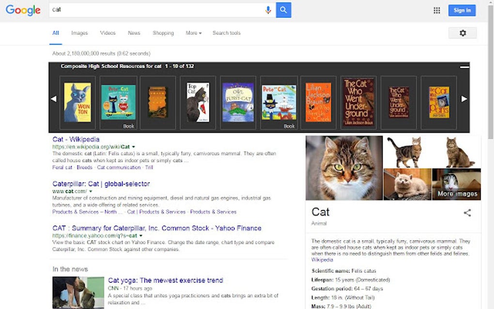Open Cat | Products & Services sublink
This screenshot has width=494, height=309.
[x=156, y=212]
